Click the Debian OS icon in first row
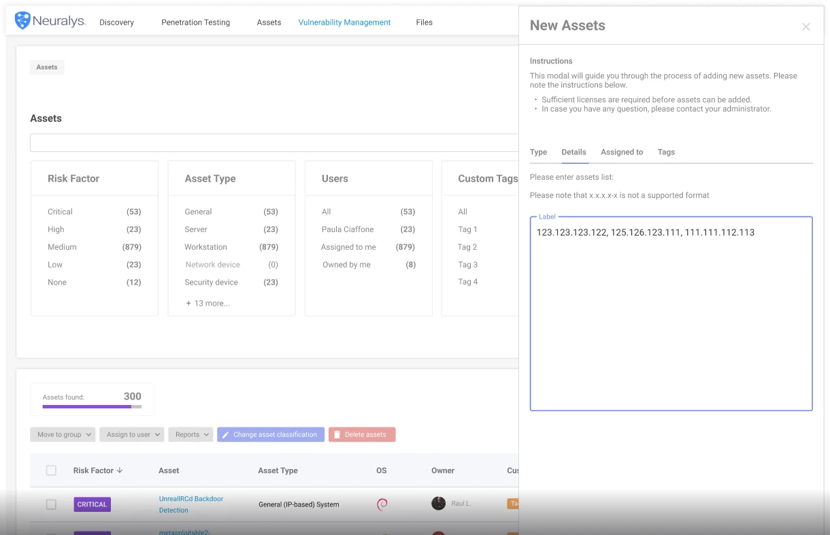This screenshot has height=535, width=830. tap(382, 504)
